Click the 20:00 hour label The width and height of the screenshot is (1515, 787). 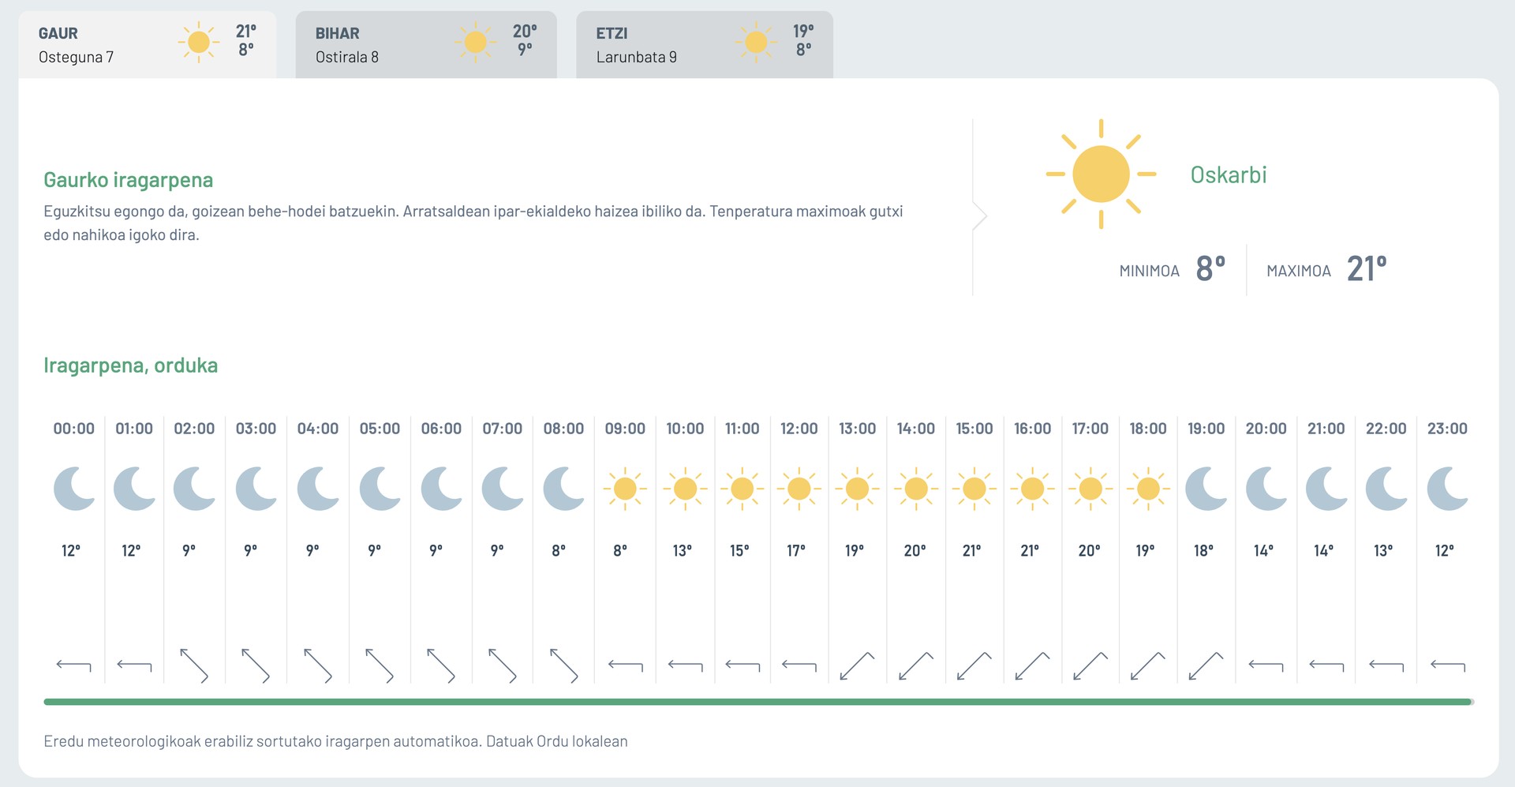pos(1266,429)
